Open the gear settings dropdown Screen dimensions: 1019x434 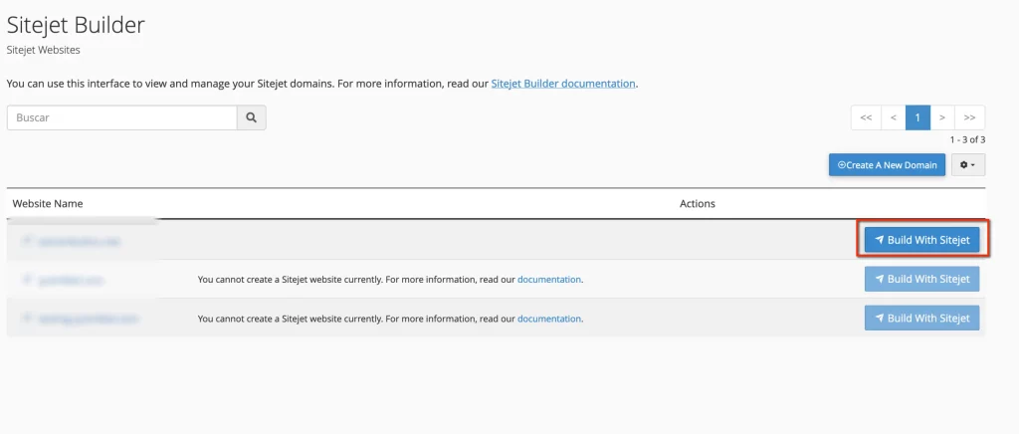click(967, 165)
